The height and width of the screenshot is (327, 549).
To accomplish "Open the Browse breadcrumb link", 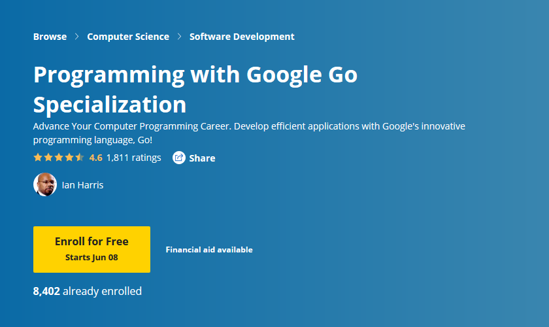I will tap(50, 37).
